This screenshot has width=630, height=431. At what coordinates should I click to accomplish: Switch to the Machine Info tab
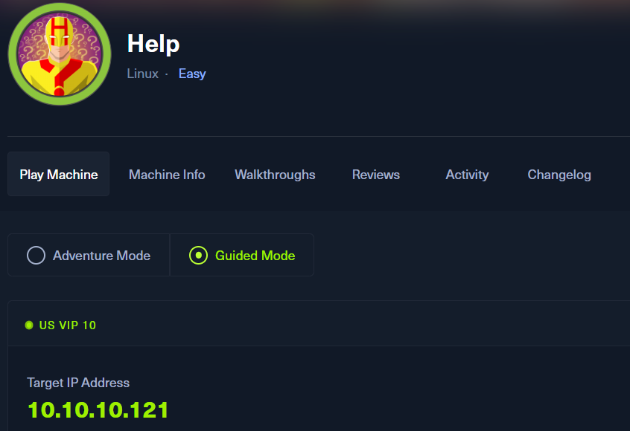tap(167, 175)
